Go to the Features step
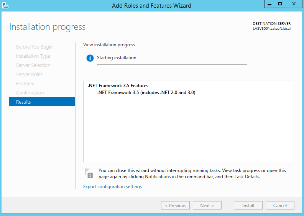The height and width of the screenshot is (216, 304). point(25,84)
